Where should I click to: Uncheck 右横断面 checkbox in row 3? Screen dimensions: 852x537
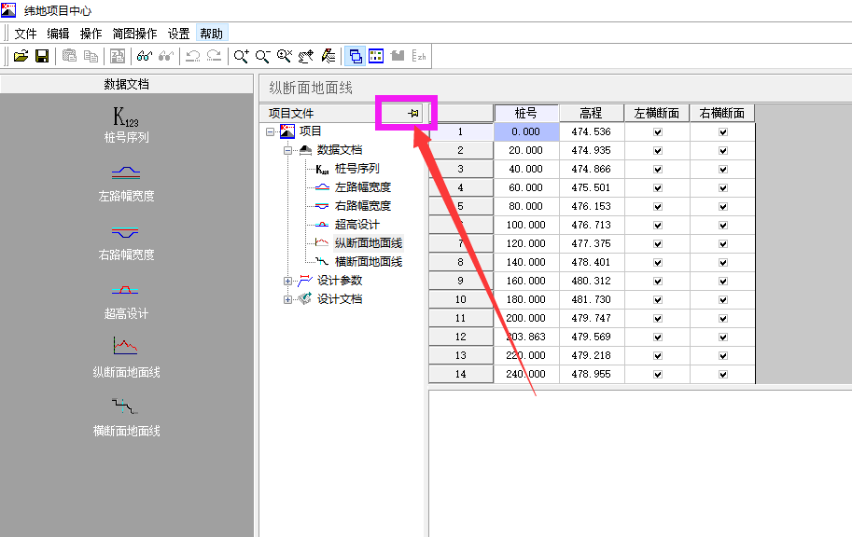[x=723, y=170]
